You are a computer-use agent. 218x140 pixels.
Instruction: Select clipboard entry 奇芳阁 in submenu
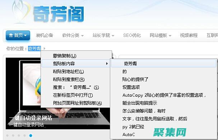click(164, 64)
